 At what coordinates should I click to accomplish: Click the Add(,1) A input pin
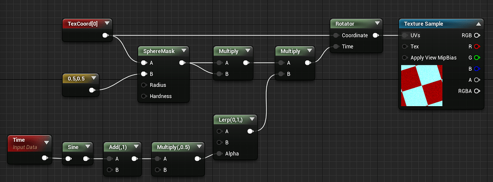point(110,159)
